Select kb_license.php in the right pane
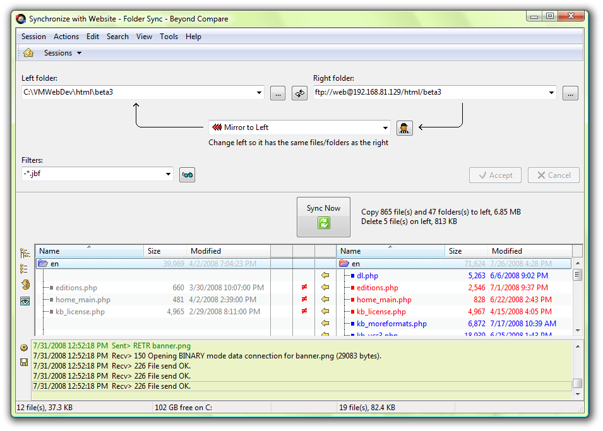The width and height of the screenshot is (603, 431). coord(381,312)
